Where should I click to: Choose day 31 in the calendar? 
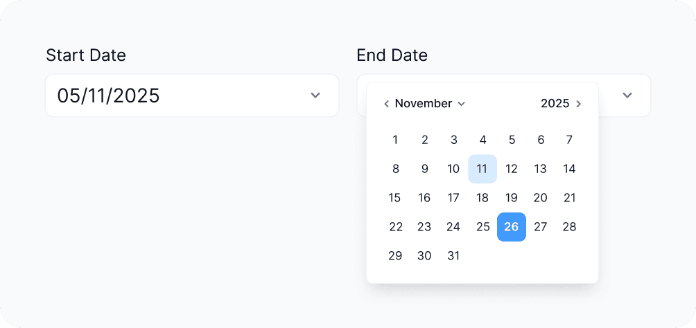coord(453,256)
